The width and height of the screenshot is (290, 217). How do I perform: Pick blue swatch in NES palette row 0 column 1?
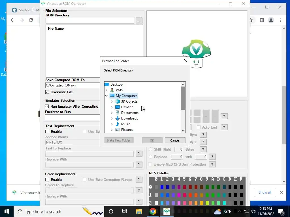162,187
